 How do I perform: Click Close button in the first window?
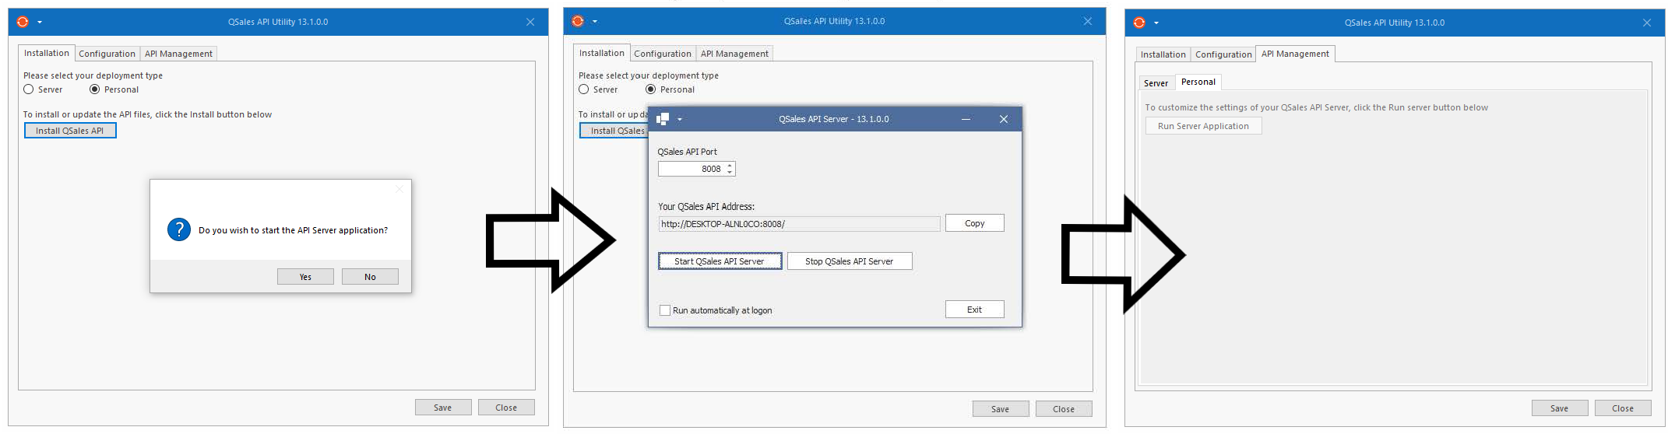[x=506, y=408]
